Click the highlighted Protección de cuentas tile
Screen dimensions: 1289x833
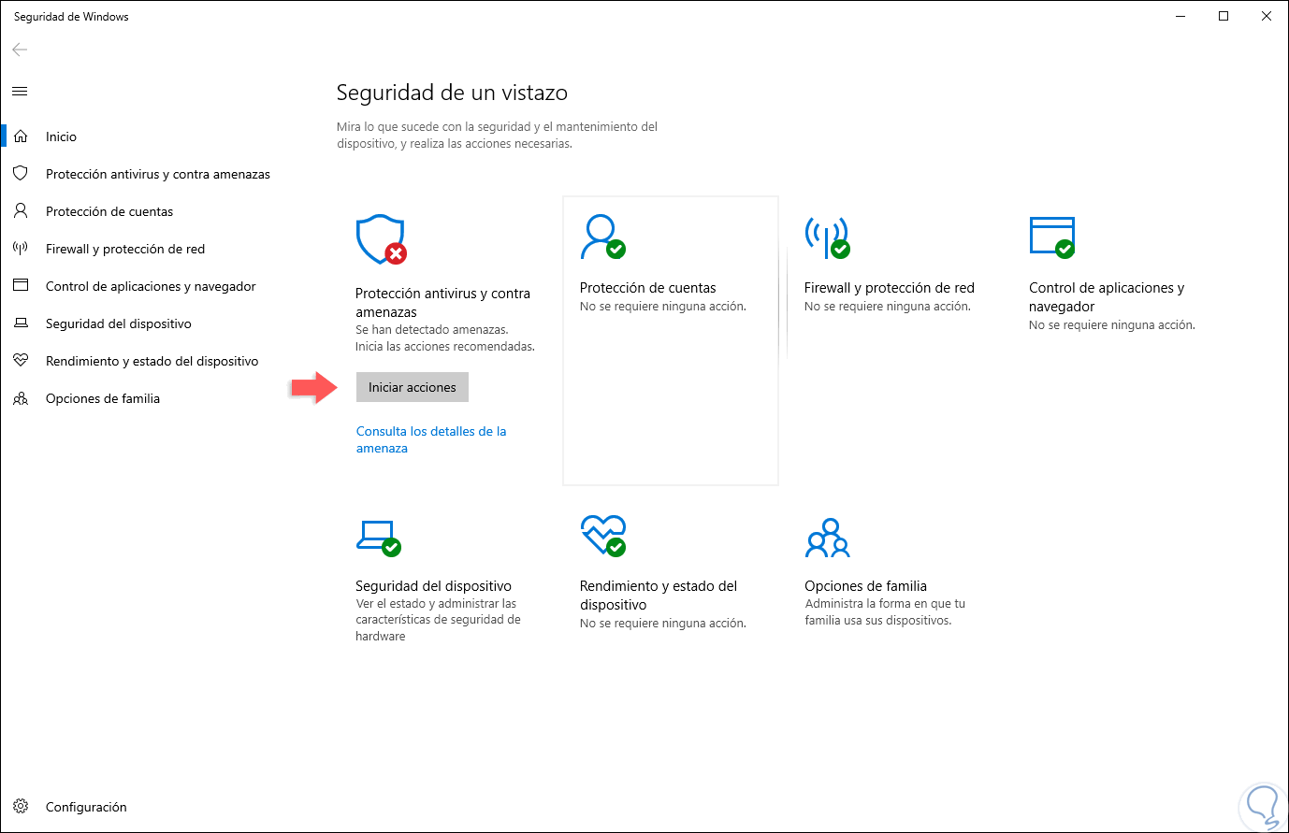670,339
